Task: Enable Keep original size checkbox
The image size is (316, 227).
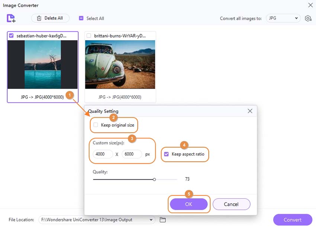Action: tap(96, 125)
